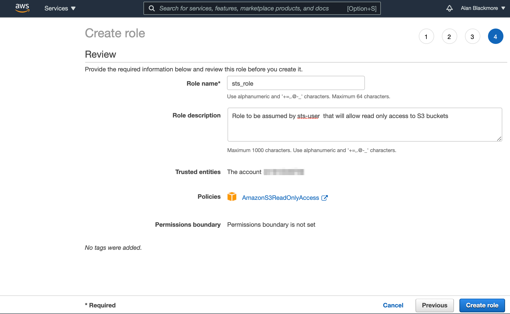Click the step 2 circle indicator
The height and width of the screenshot is (314, 510).
(449, 36)
